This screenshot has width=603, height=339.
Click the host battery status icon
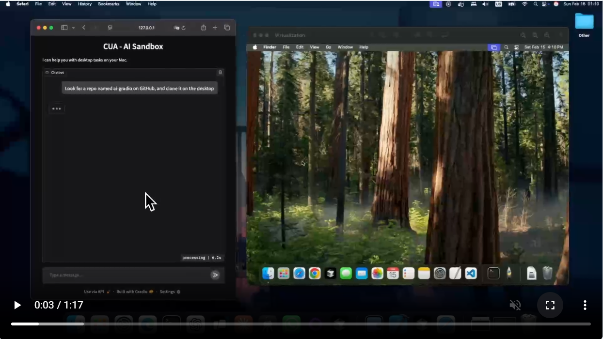pyautogui.click(x=511, y=4)
